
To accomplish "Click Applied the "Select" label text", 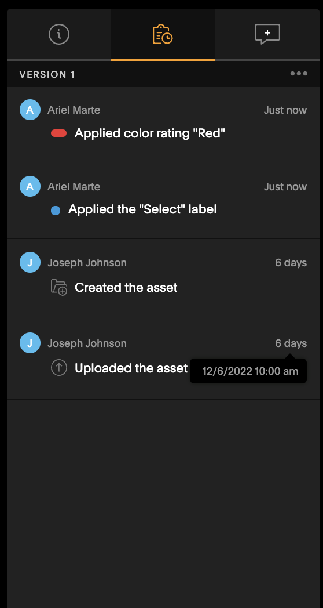I will [142, 209].
